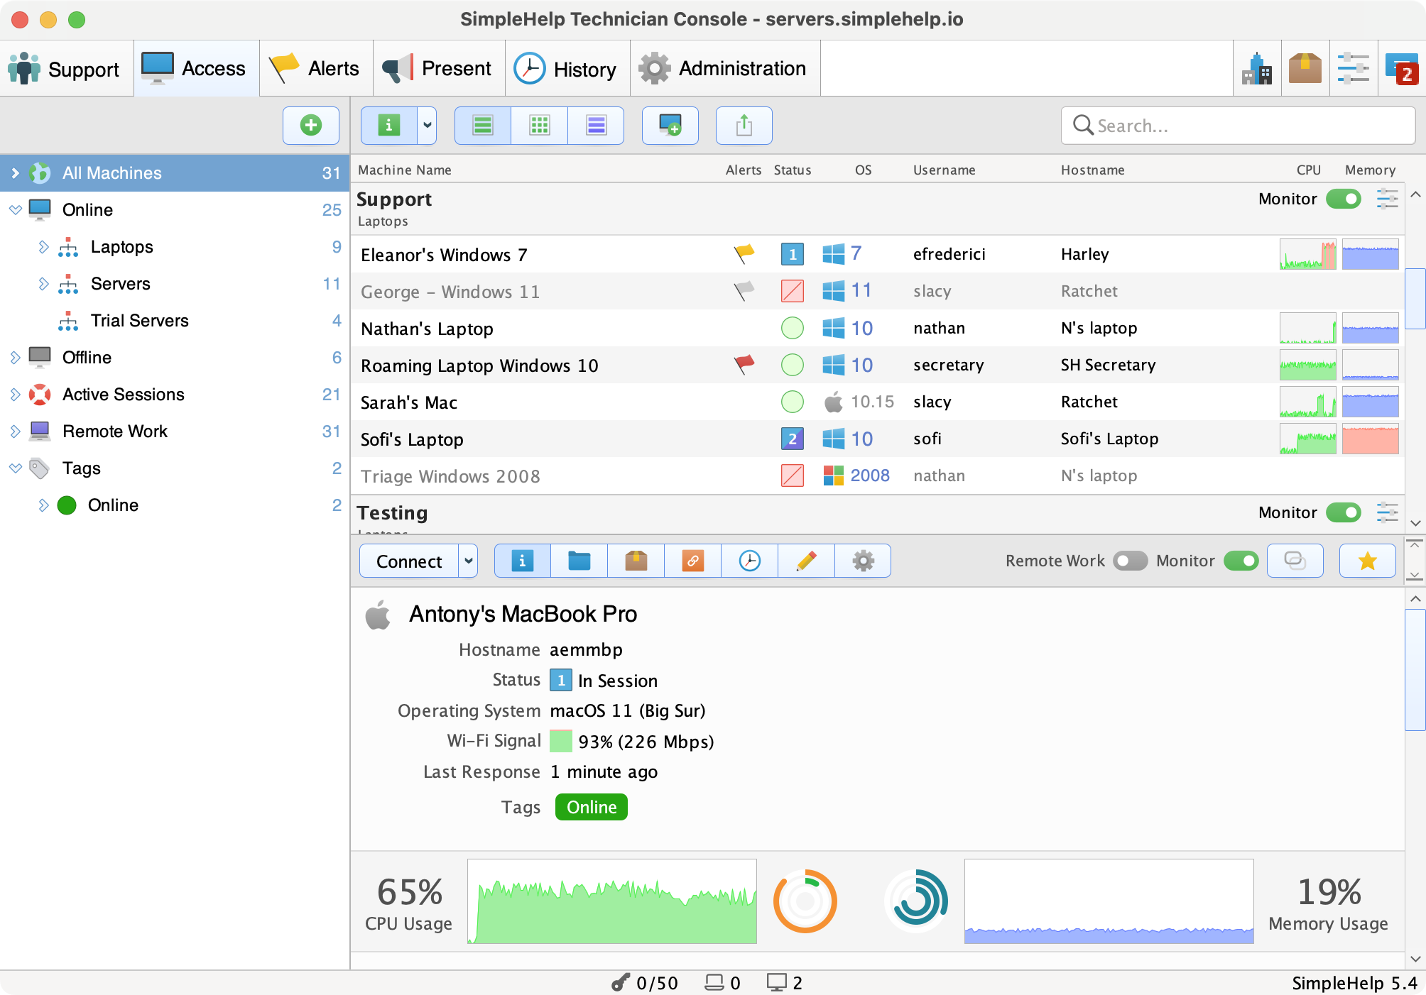Click session status badge 2 on Sofi's Laptop
Viewport: 1426px width, 995px height.
(793, 439)
